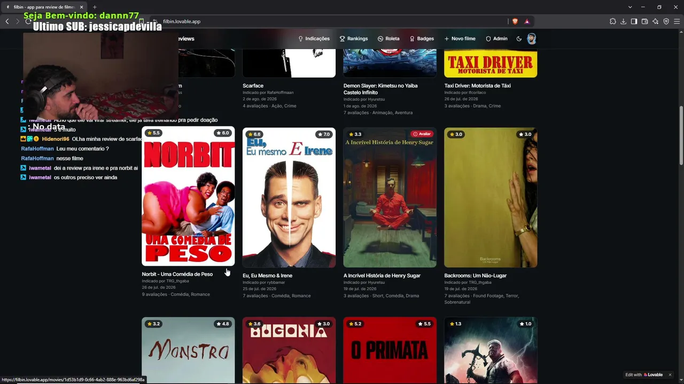Open the Backrooms: Um Não-Lugar title

tap(475, 276)
